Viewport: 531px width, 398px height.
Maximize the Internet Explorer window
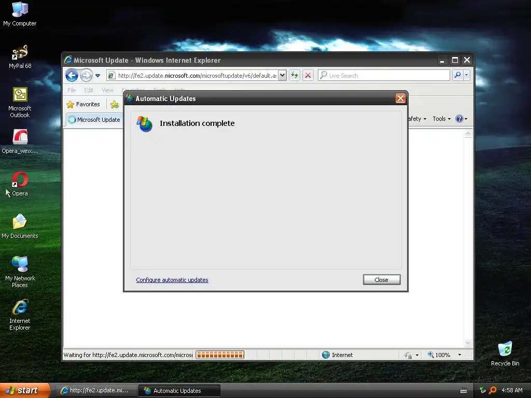[455, 60]
